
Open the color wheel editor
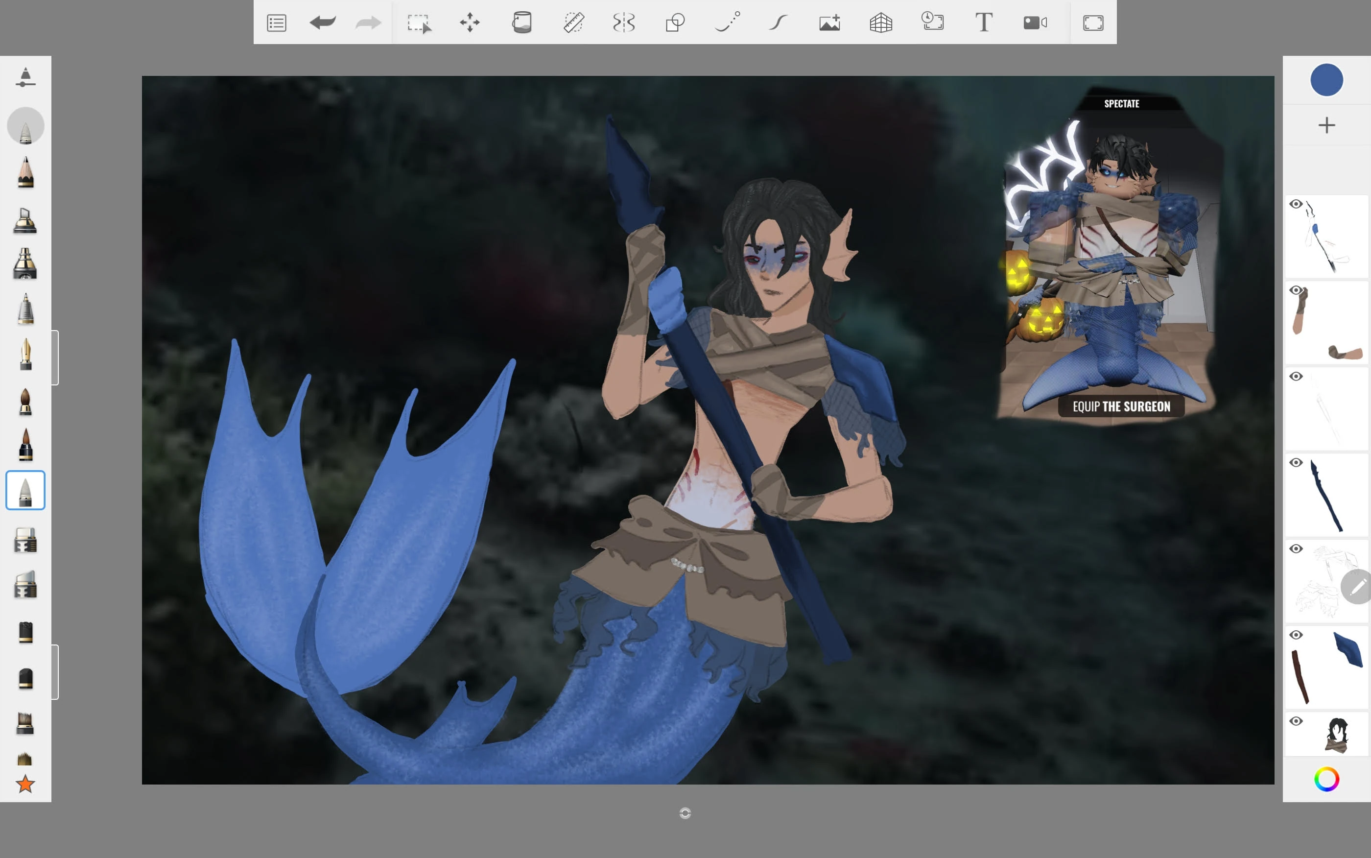click(x=1326, y=779)
